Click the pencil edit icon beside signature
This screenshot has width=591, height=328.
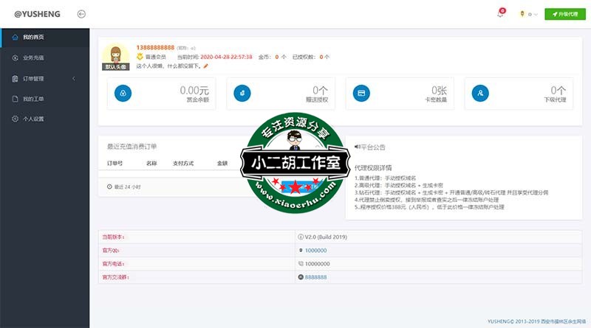point(206,66)
